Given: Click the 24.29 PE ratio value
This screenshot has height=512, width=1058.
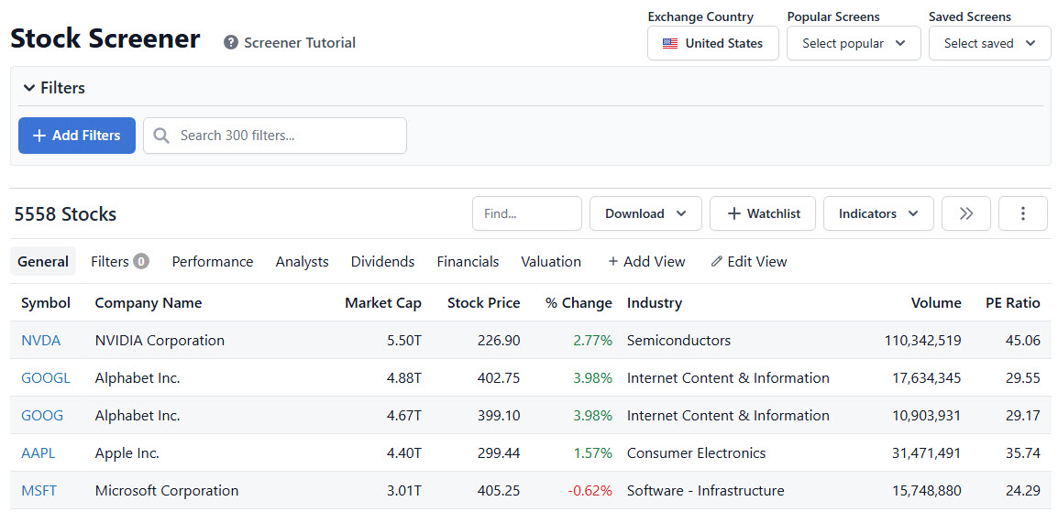Looking at the screenshot, I should 1023,490.
